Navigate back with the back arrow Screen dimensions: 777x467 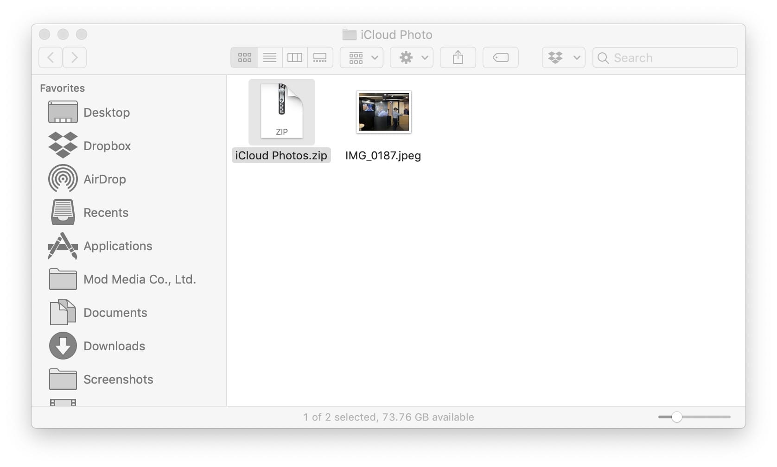pyautogui.click(x=51, y=57)
